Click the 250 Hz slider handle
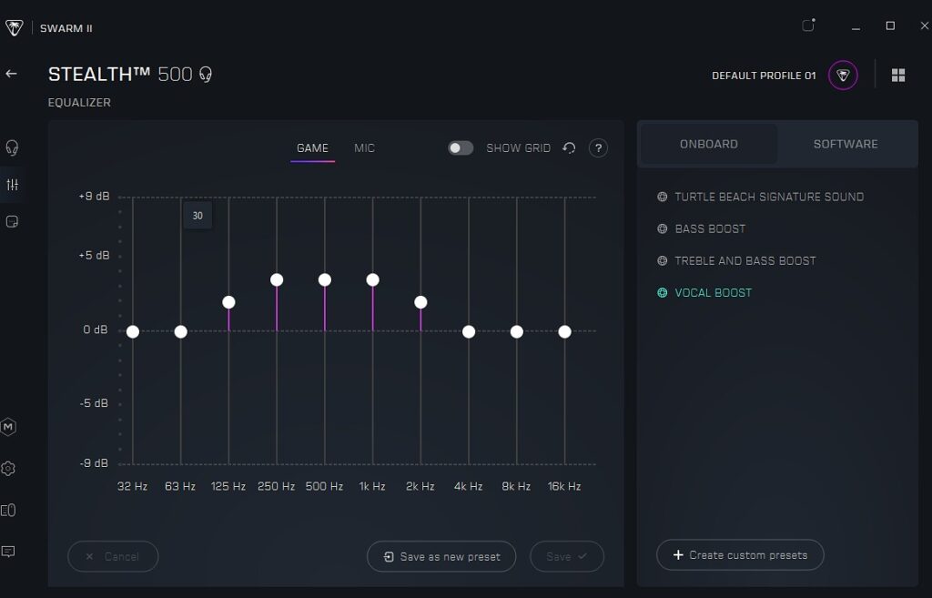Image resolution: width=932 pixels, height=598 pixels. (277, 279)
